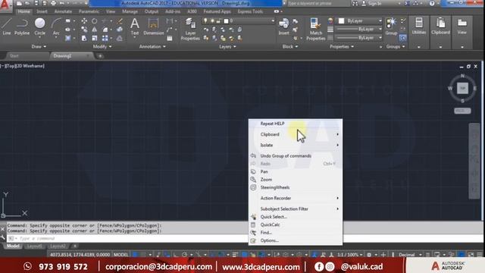Choose SteeringWheels from context menu
This screenshot has width=485, height=273.
tap(296, 187)
